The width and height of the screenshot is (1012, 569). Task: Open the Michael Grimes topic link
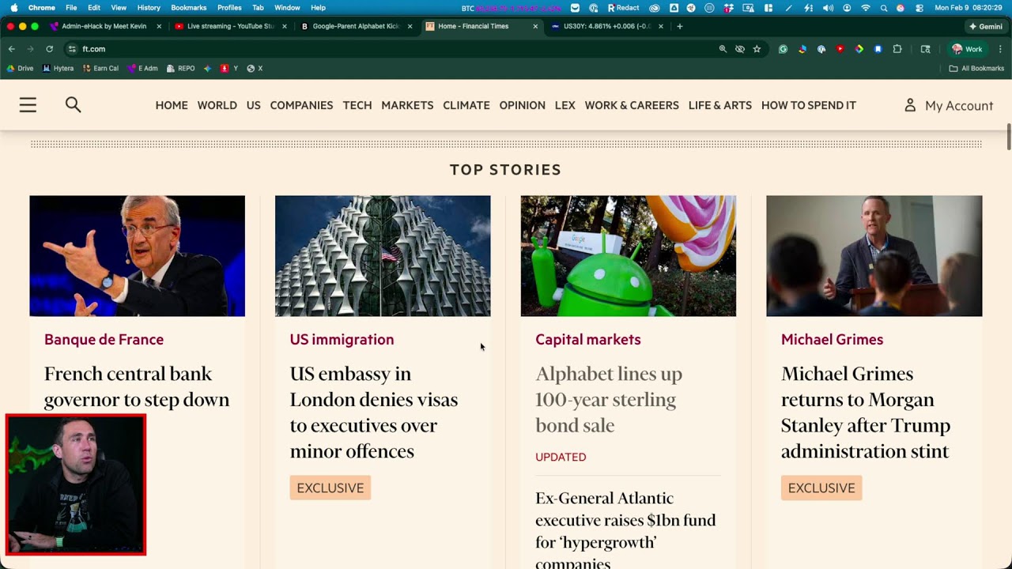tap(832, 339)
